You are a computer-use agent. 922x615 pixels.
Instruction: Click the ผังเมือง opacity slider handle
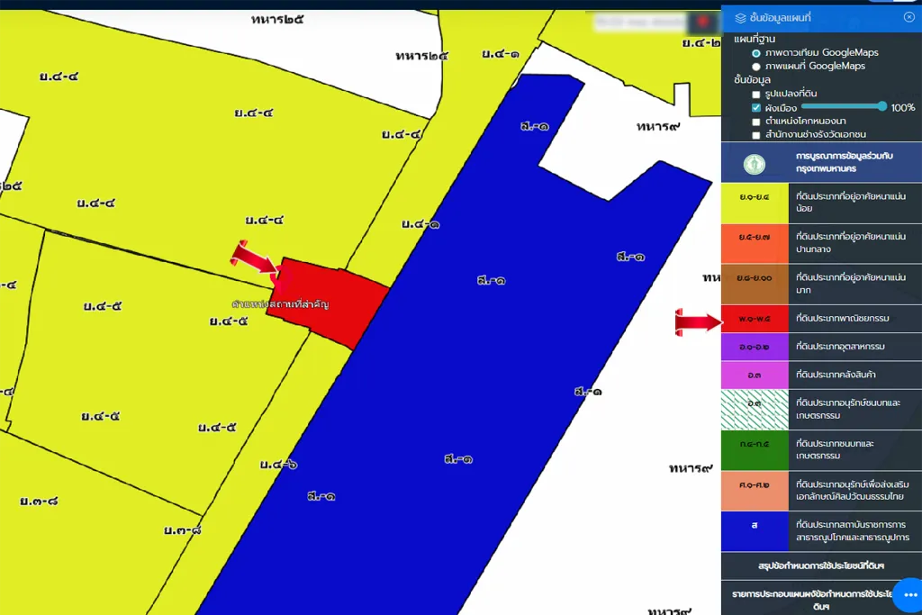point(882,106)
